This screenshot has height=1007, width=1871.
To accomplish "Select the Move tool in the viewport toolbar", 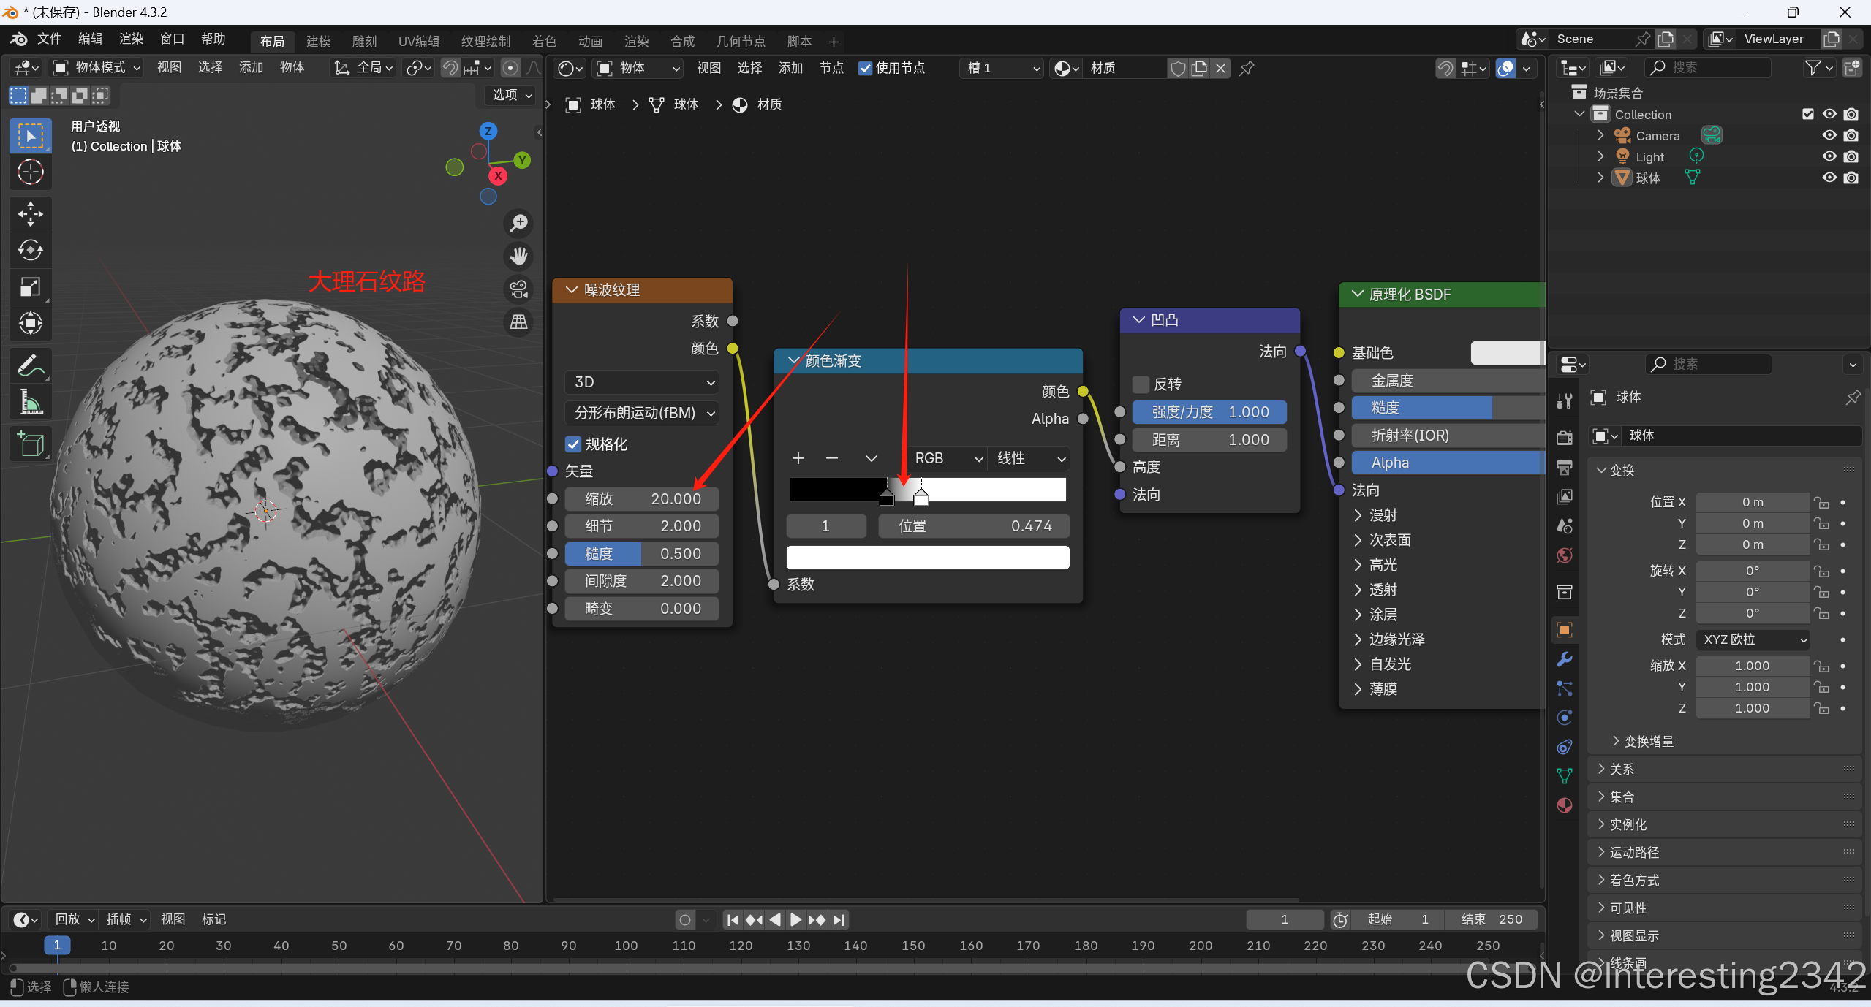I will [30, 214].
